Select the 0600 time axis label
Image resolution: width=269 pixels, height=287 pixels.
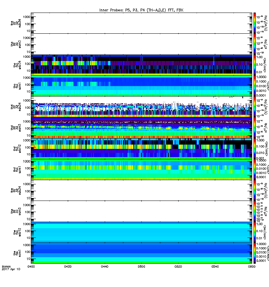tap(252, 266)
